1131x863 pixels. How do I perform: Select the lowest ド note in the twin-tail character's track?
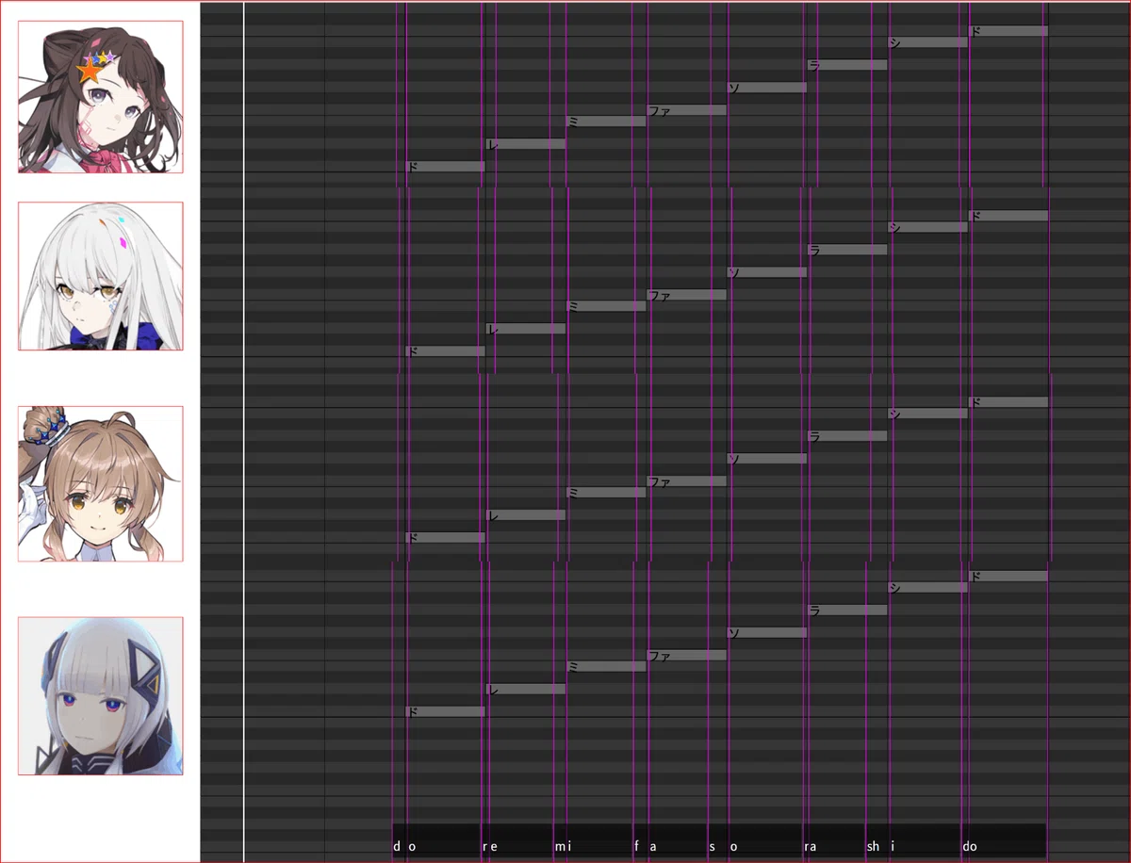445,538
